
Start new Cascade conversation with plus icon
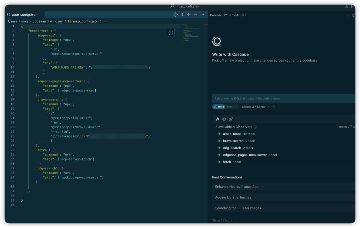point(347,15)
